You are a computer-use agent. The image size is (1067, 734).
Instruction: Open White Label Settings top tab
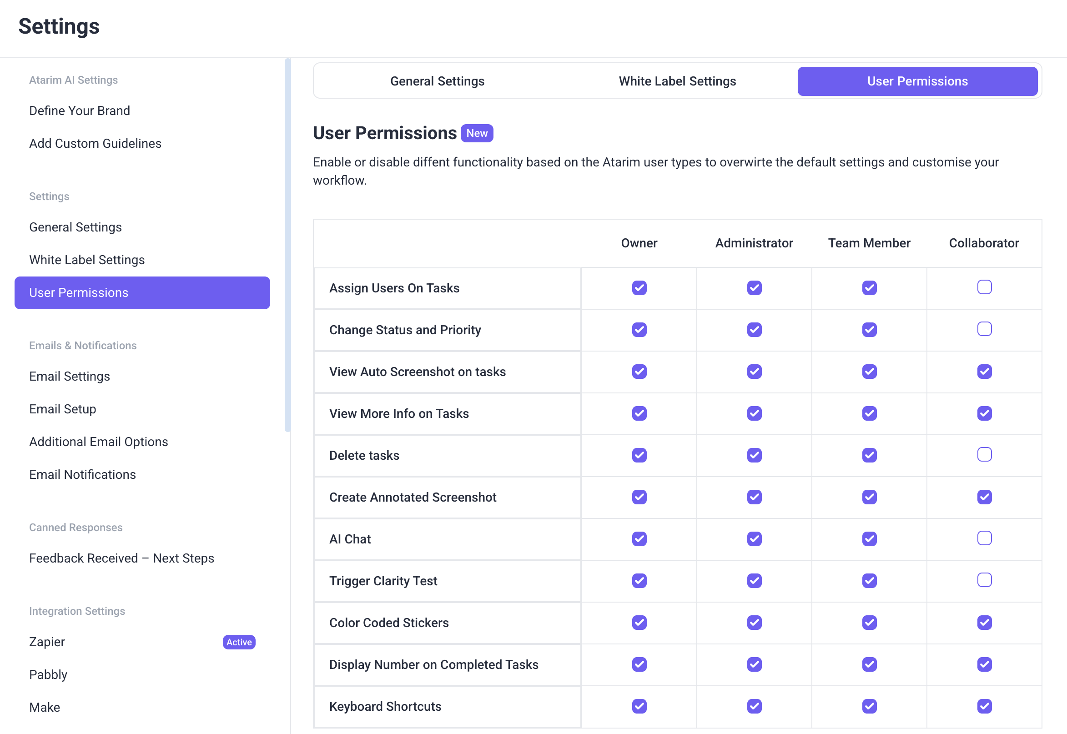[x=677, y=81]
